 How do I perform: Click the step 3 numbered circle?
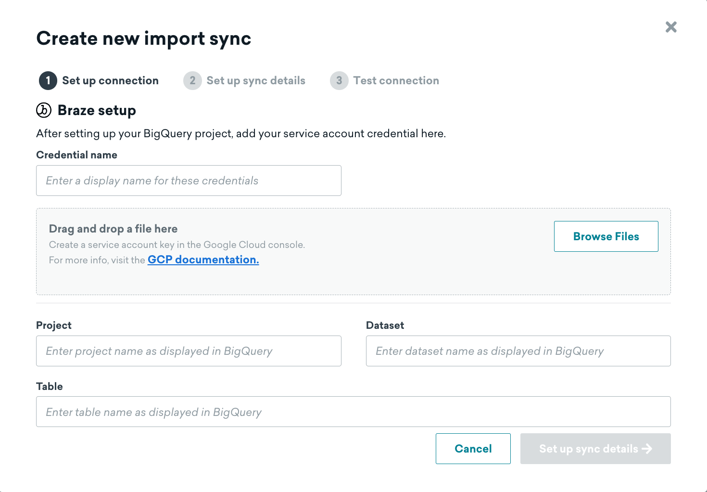click(339, 80)
